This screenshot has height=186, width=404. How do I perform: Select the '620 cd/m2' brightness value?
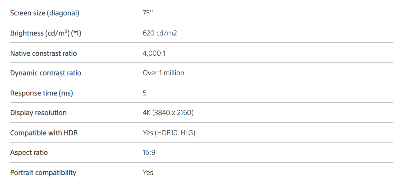click(x=160, y=33)
